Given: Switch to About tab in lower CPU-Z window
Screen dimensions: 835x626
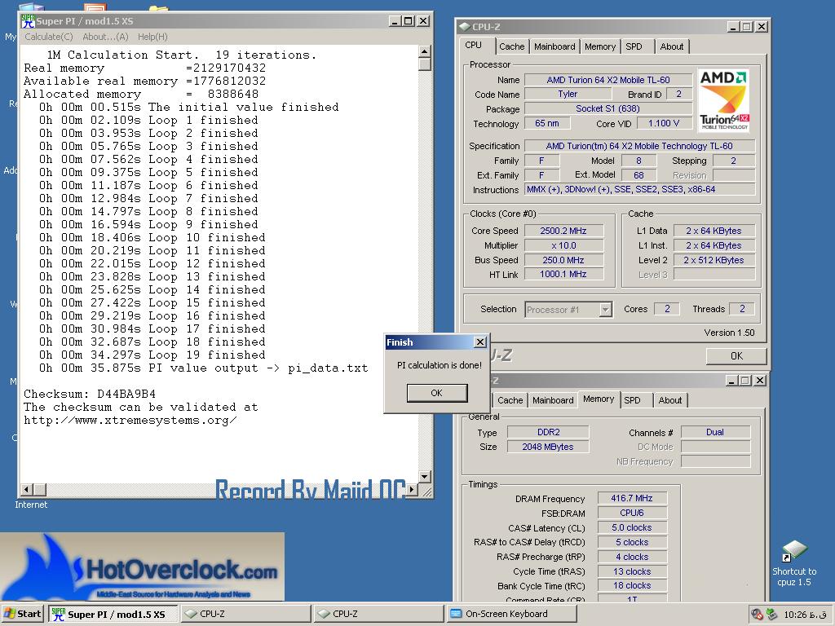Looking at the screenshot, I should pyautogui.click(x=670, y=400).
